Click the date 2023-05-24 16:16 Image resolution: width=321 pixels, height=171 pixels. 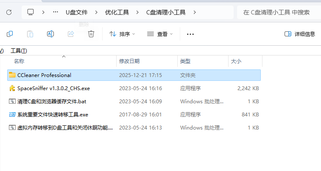140,88
